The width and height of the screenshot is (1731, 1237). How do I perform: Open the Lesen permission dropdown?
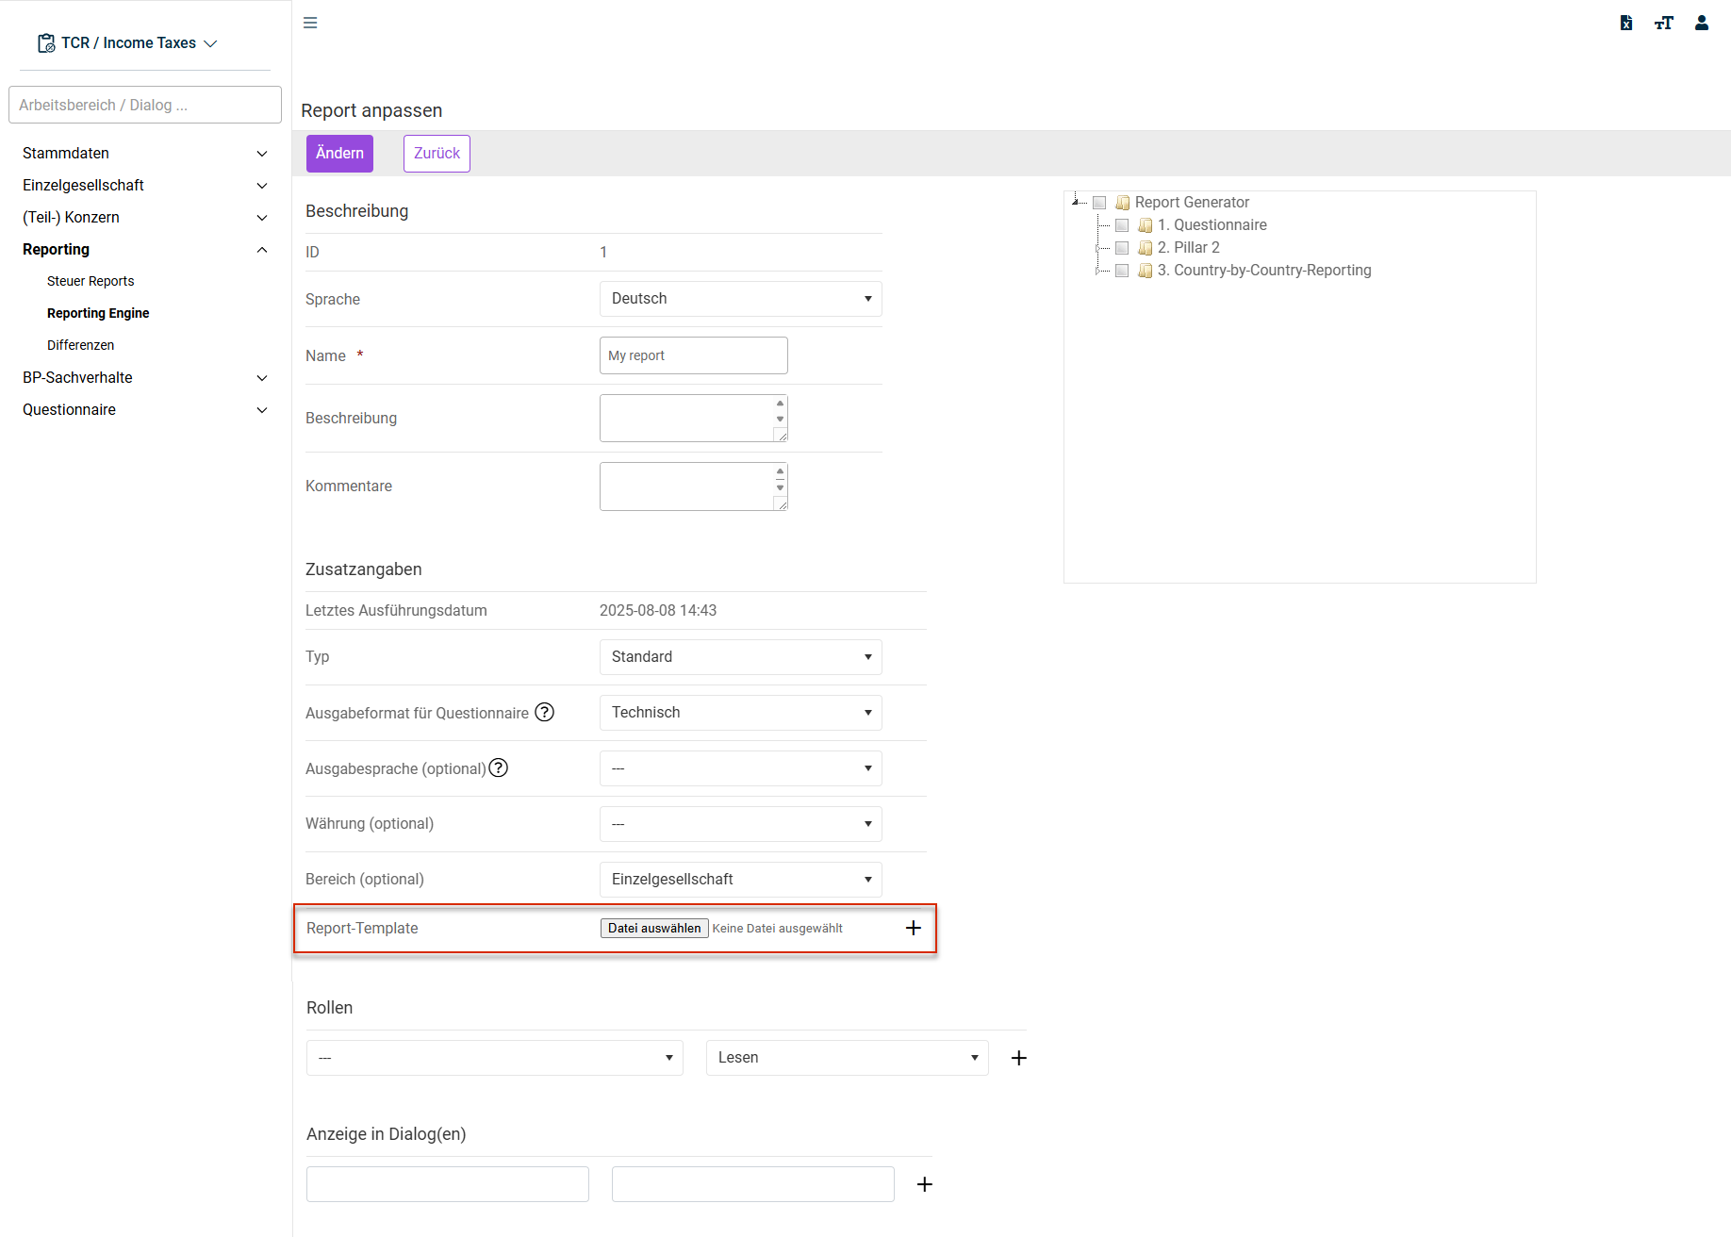coord(848,1058)
